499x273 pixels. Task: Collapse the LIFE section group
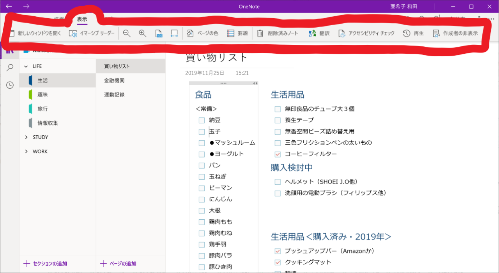click(27, 66)
